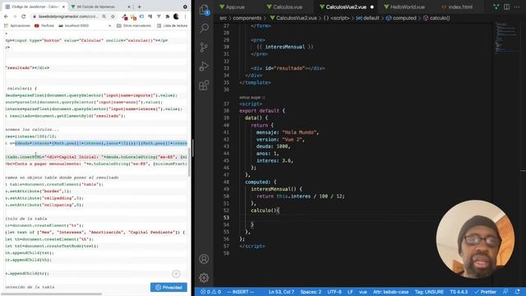
Task: Click the components breadcrumb
Action: click(x=247, y=18)
